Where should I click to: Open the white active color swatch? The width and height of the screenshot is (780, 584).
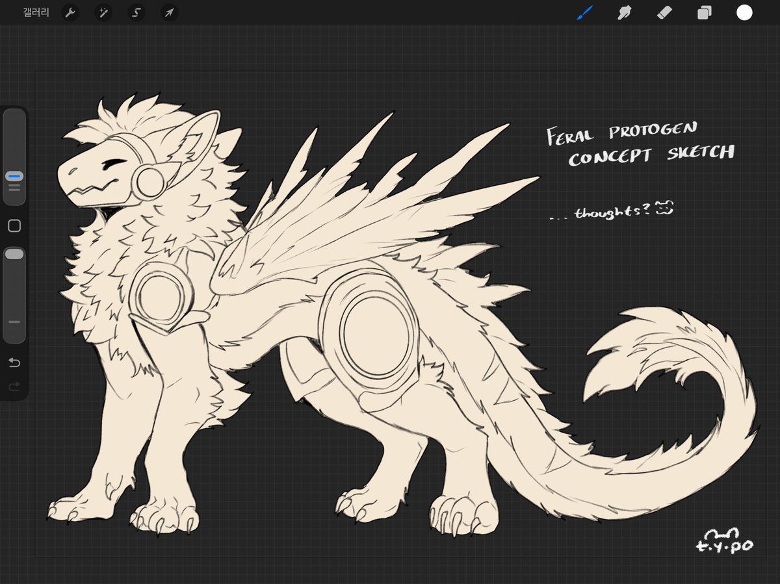point(744,12)
